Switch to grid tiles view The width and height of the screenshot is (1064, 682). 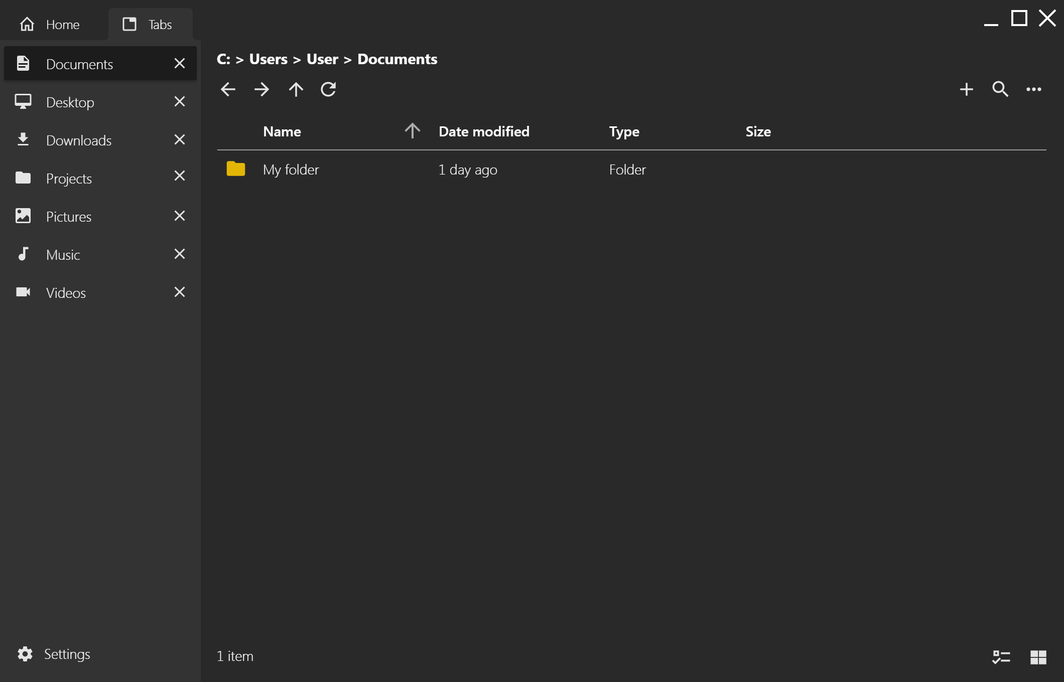tap(1038, 656)
